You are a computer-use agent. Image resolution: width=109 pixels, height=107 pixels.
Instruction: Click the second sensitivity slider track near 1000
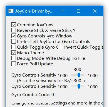83,86
